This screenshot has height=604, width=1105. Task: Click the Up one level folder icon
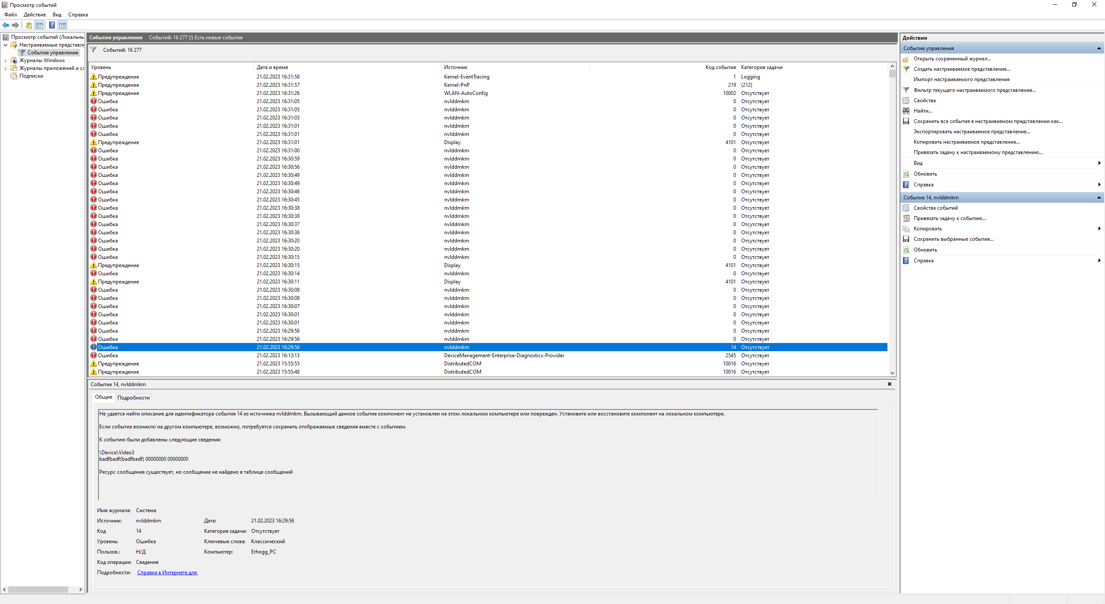[x=29, y=25]
